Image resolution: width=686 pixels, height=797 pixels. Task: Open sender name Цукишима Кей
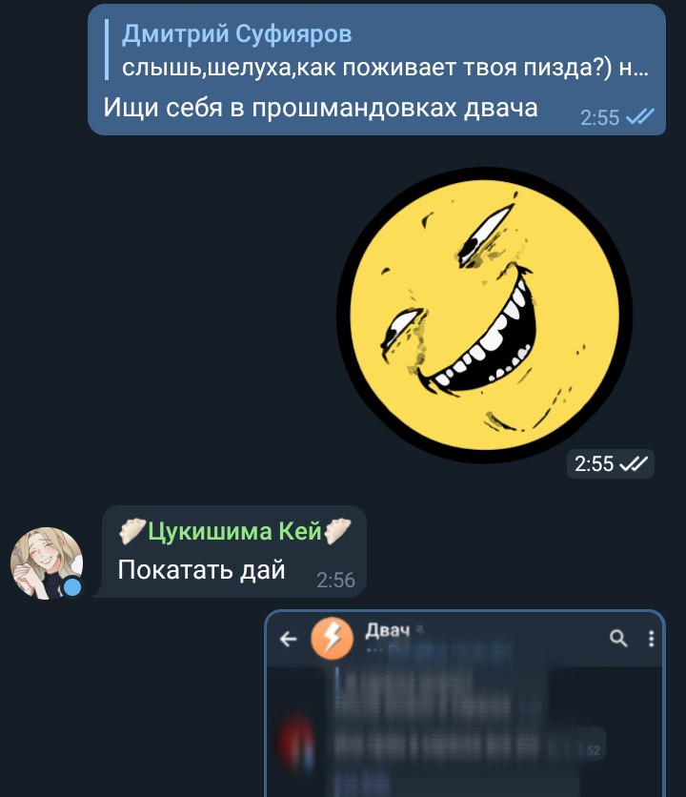(x=234, y=532)
